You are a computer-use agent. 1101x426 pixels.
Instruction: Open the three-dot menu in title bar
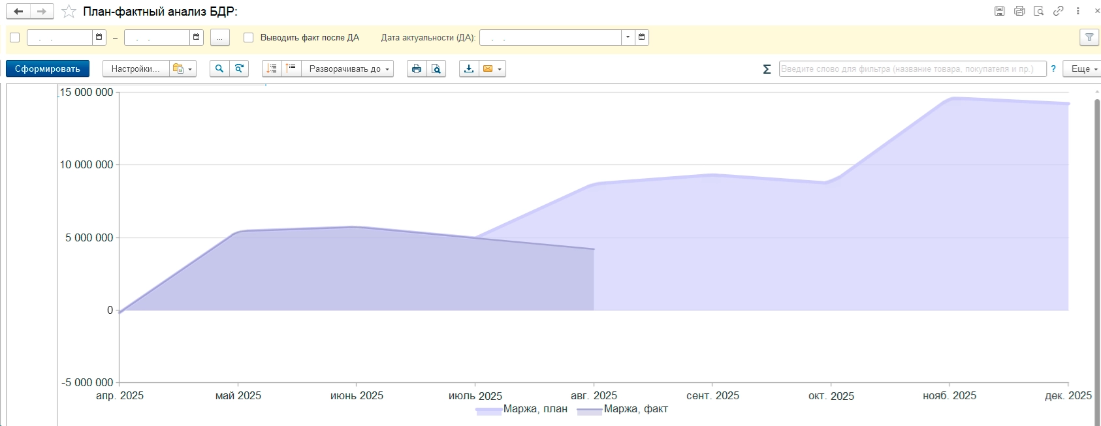click(1078, 11)
